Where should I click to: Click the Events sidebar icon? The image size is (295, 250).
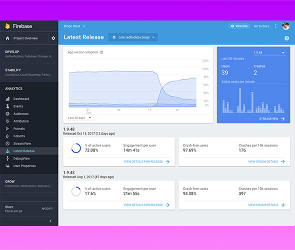(x=7, y=106)
